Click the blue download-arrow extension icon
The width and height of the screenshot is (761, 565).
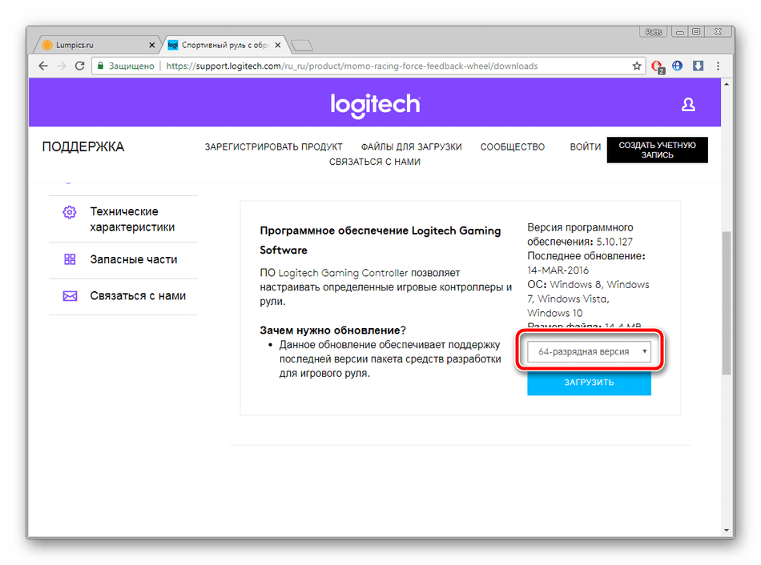tap(698, 66)
